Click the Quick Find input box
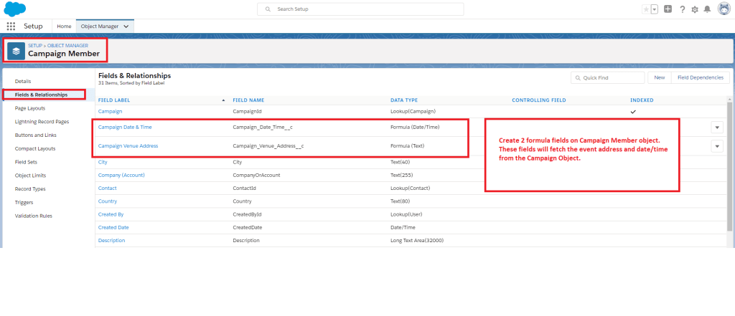This screenshot has width=735, height=316. pos(609,77)
